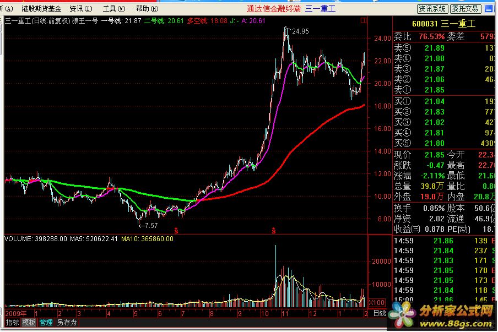
Task: Select the 卖④ 21.88 ask row
Action: 444,58
